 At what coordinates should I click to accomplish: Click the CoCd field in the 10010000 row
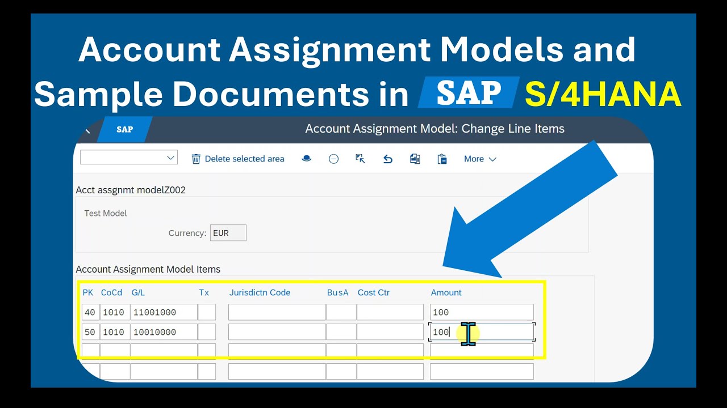point(115,332)
